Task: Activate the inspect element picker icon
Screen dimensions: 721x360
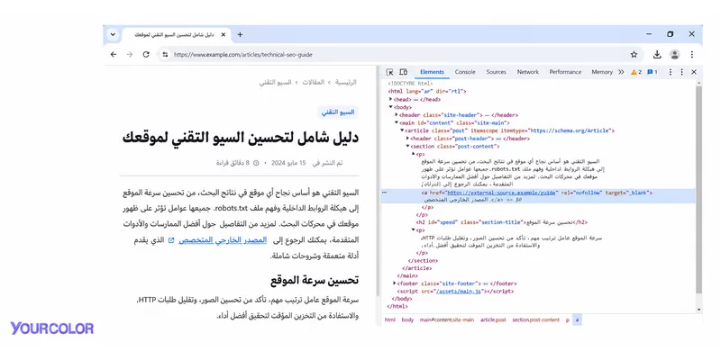Action: [389, 72]
